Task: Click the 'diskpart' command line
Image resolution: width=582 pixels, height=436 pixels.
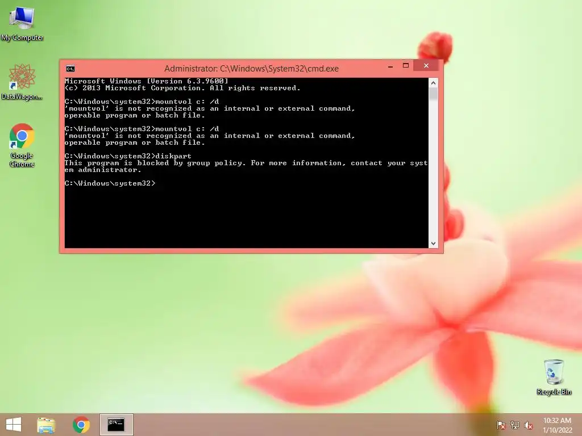Action: coord(128,156)
